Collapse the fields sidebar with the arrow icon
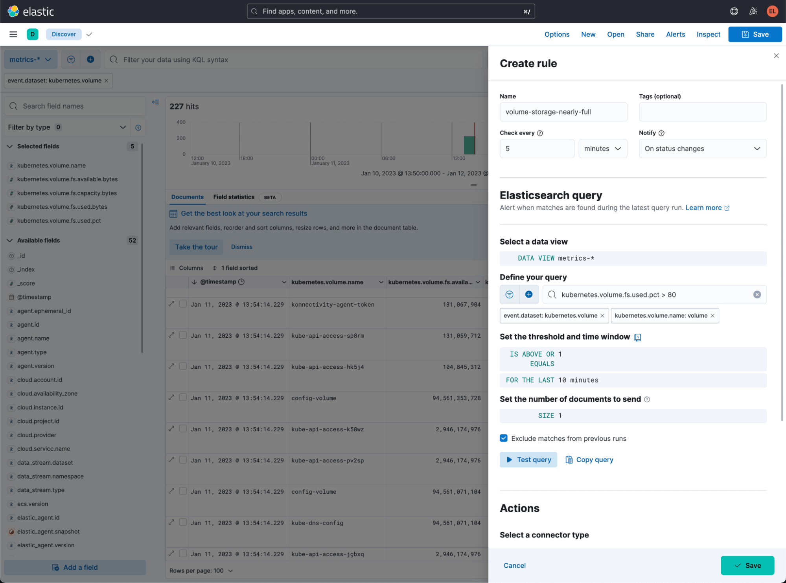Image resolution: width=786 pixels, height=583 pixels. coord(155,102)
